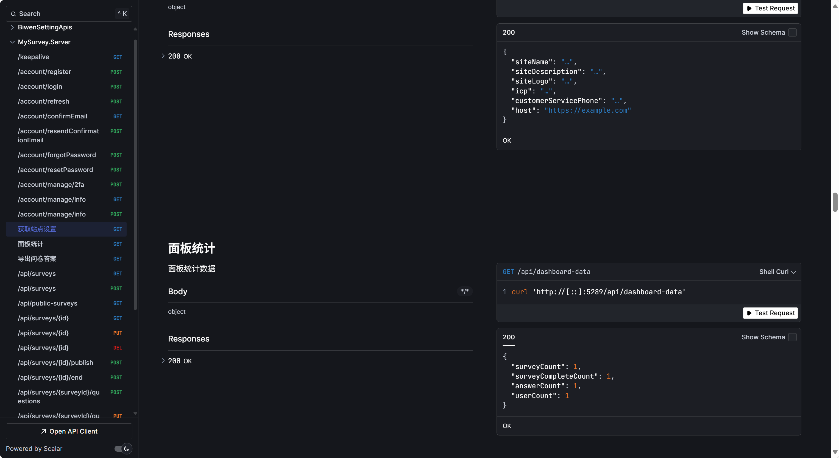Select 200 tab in dashboard-data response
Image resolution: width=839 pixels, height=458 pixels.
508,337
